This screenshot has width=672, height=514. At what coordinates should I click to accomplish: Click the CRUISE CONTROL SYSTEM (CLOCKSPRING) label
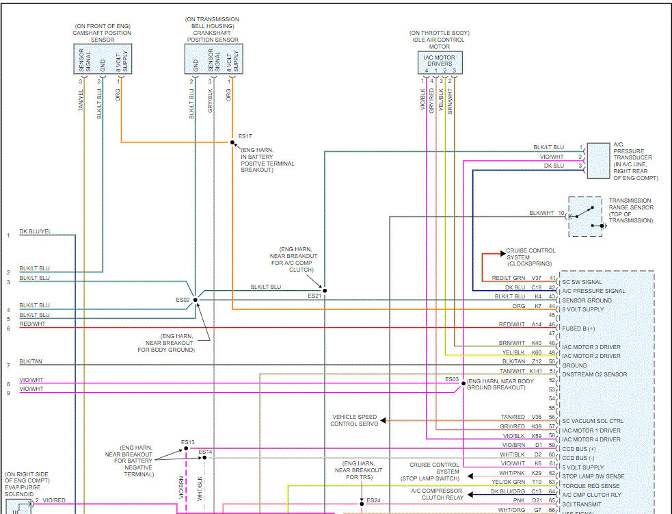530,257
